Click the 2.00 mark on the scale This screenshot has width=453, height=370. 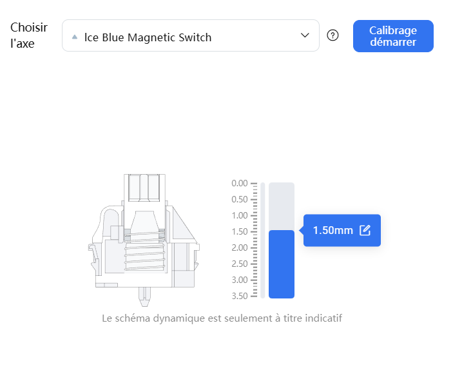tap(240, 248)
